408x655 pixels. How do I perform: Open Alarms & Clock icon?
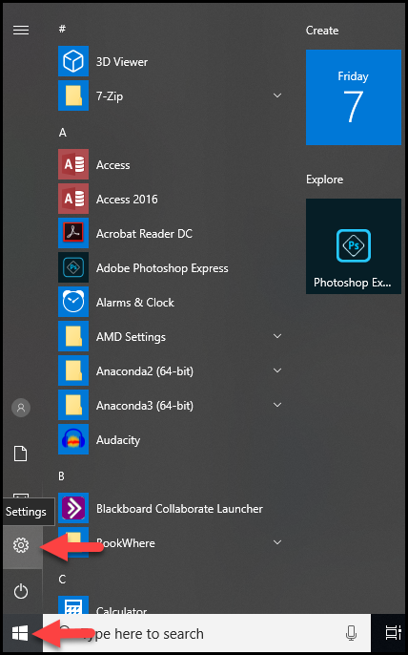coord(73,302)
